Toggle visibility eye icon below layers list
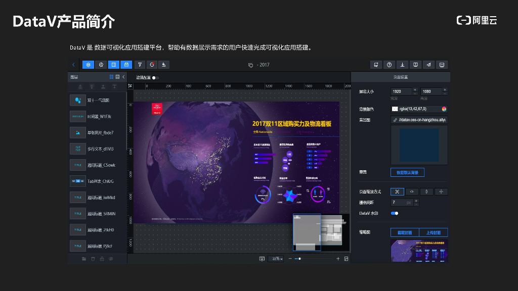Viewport: 518px width, 291px height. tap(111, 259)
